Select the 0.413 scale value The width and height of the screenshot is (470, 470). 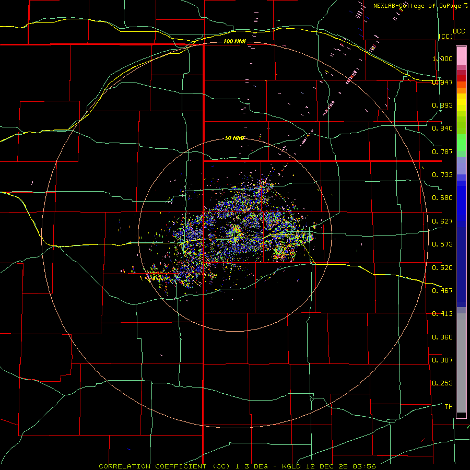[442, 314]
